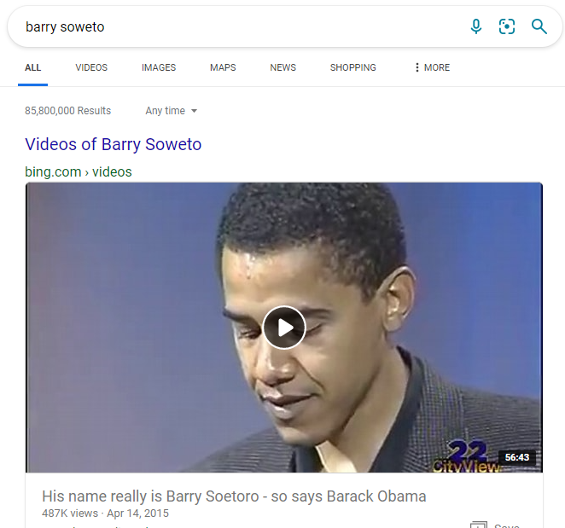Follow the bing.com › videos link
Screen dimensions: 565x528
coord(79,171)
